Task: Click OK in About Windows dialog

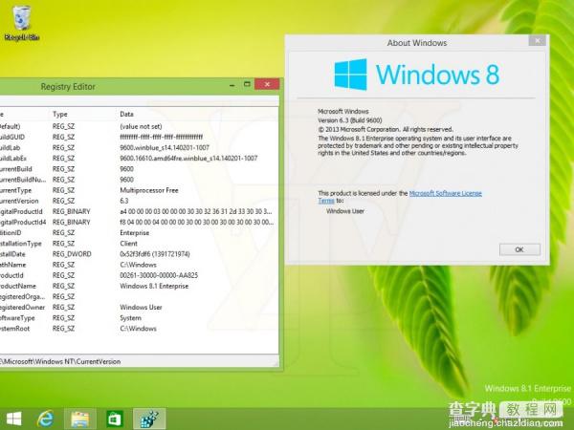Action: point(519,249)
